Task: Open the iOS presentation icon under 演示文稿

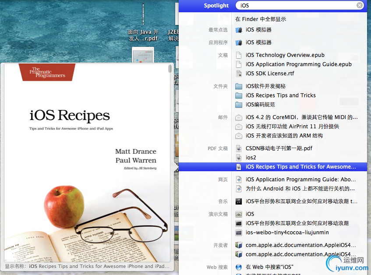Action: click(x=239, y=214)
